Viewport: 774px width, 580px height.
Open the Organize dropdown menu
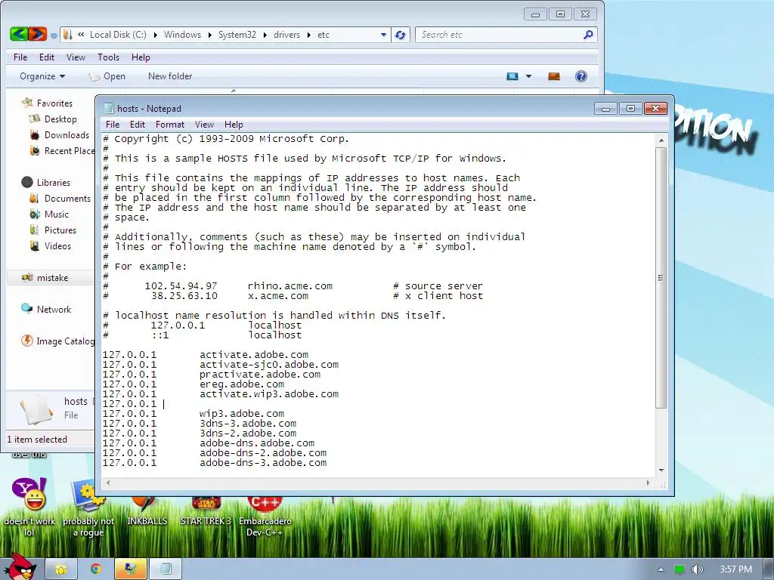[x=42, y=76]
